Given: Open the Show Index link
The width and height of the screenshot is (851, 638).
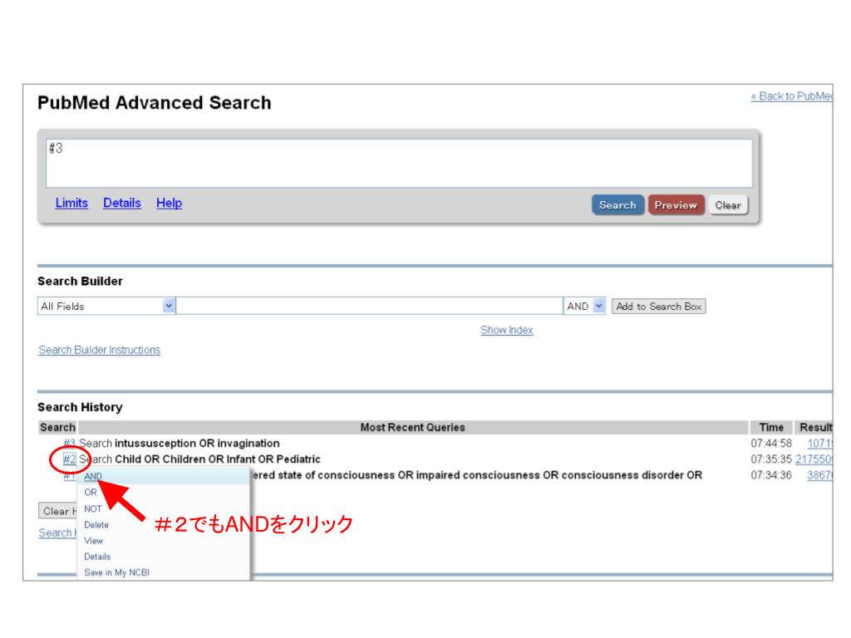Looking at the screenshot, I should pyautogui.click(x=507, y=330).
